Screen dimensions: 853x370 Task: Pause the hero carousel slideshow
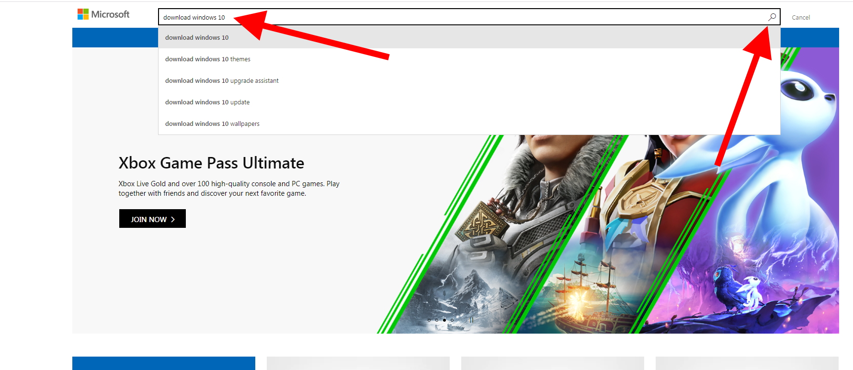tap(471, 320)
